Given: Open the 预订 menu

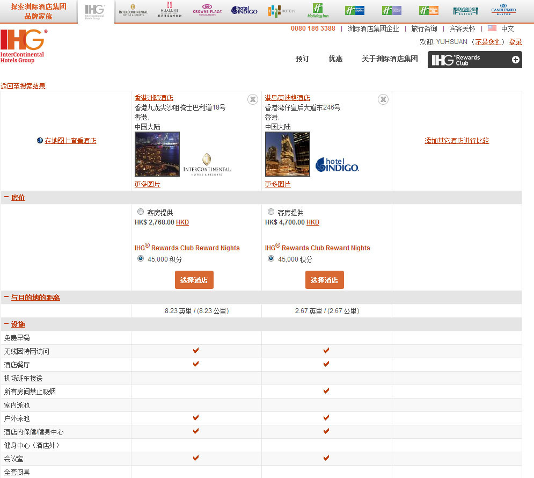Looking at the screenshot, I should pos(302,59).
